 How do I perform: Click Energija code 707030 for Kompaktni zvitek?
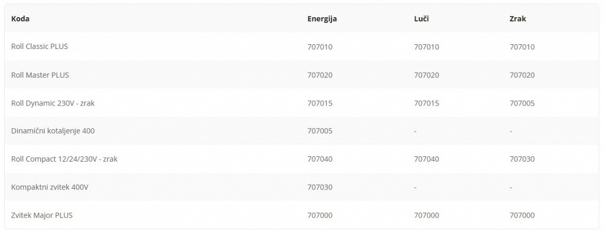click(x=320, y=187)
